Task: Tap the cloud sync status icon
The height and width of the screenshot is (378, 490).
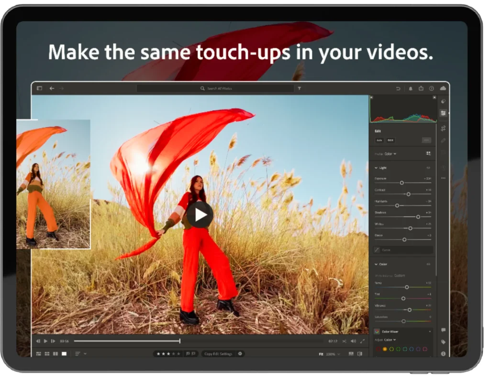Action: 443,88
